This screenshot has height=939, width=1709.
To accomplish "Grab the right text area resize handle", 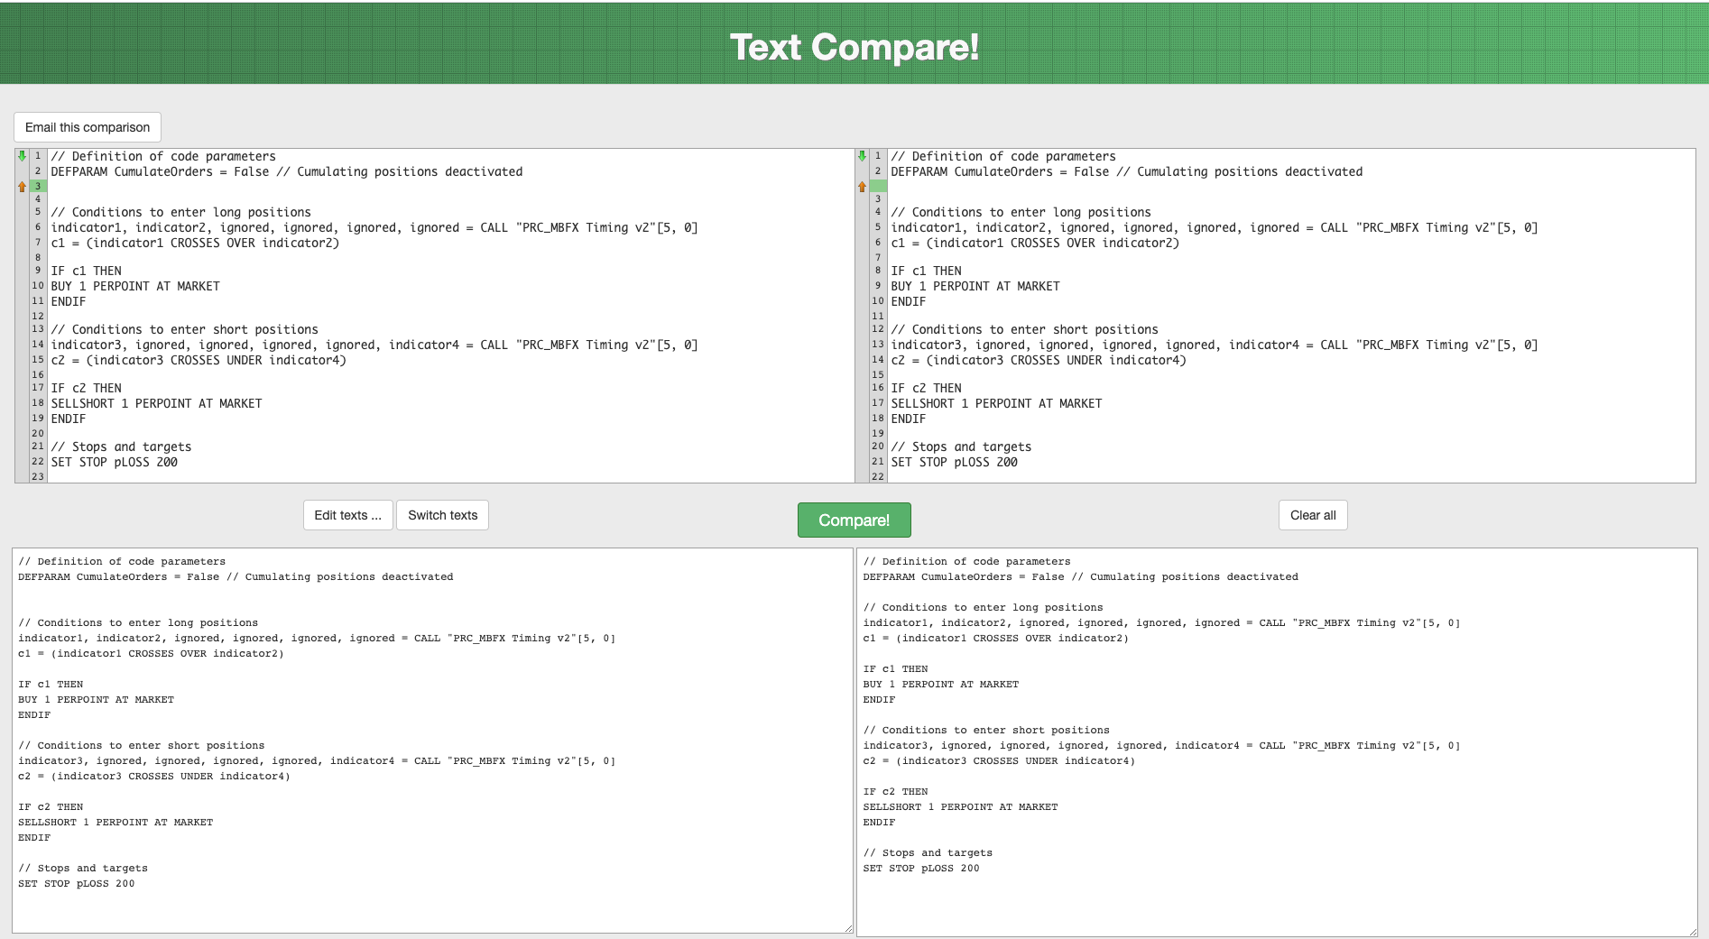I will pos(1693,932).
